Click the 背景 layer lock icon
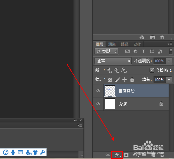Screen dimensions: 174x159 [x=161, y=104]
